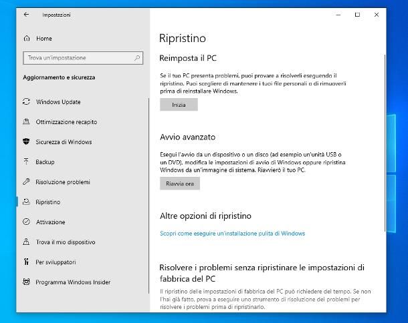
Task: Click the Sicurezza di Windows shield icon
Action: coord(26,141)
